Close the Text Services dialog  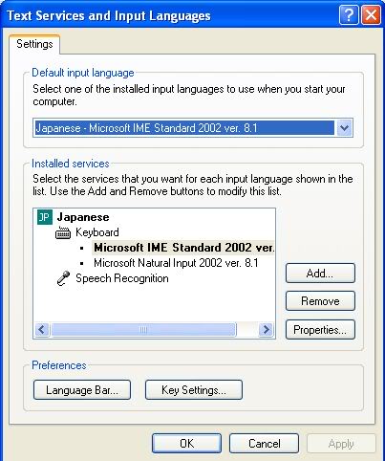point(371,14)
